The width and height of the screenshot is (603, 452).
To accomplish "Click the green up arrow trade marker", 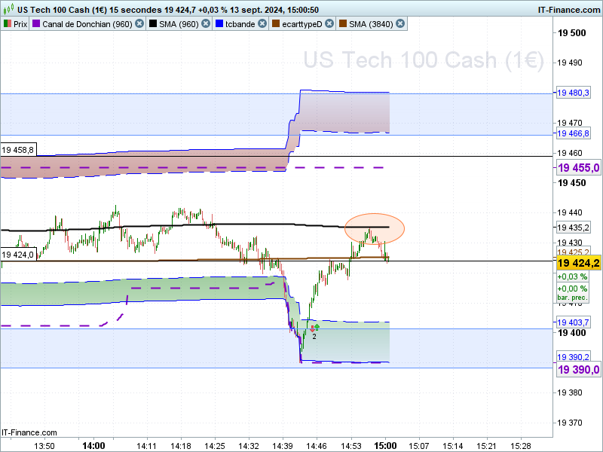I will [317, 327].
